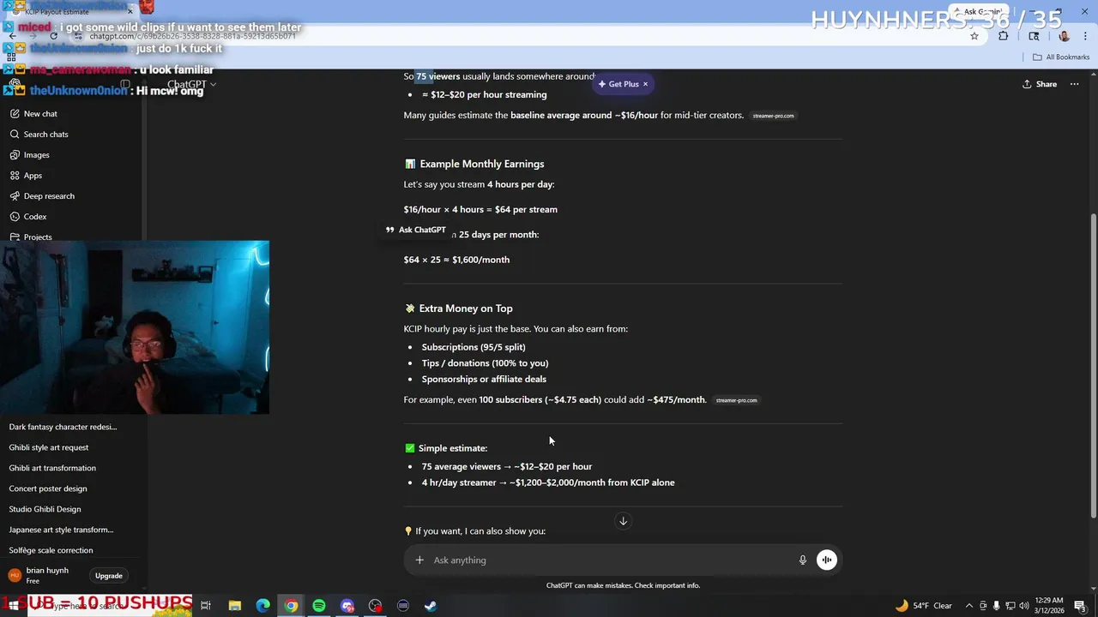1098x617 pixels.
Task: Click the Get Plus button
Action: [618, 84]
